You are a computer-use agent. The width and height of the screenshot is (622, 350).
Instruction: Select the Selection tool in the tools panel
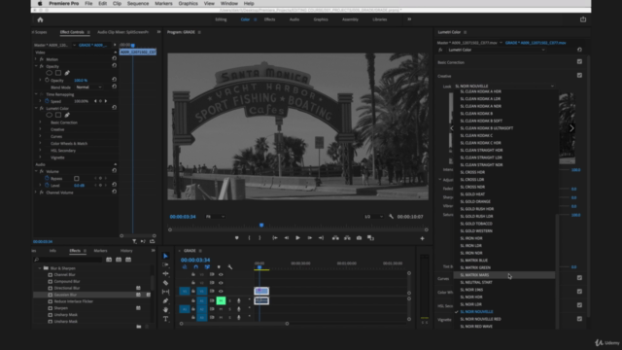point(166,256)
